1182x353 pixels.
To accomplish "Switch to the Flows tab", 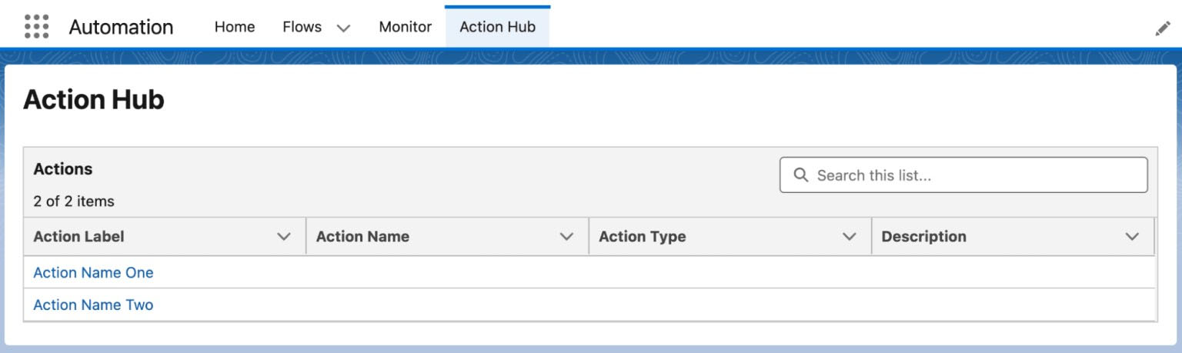I will (302, 27).
